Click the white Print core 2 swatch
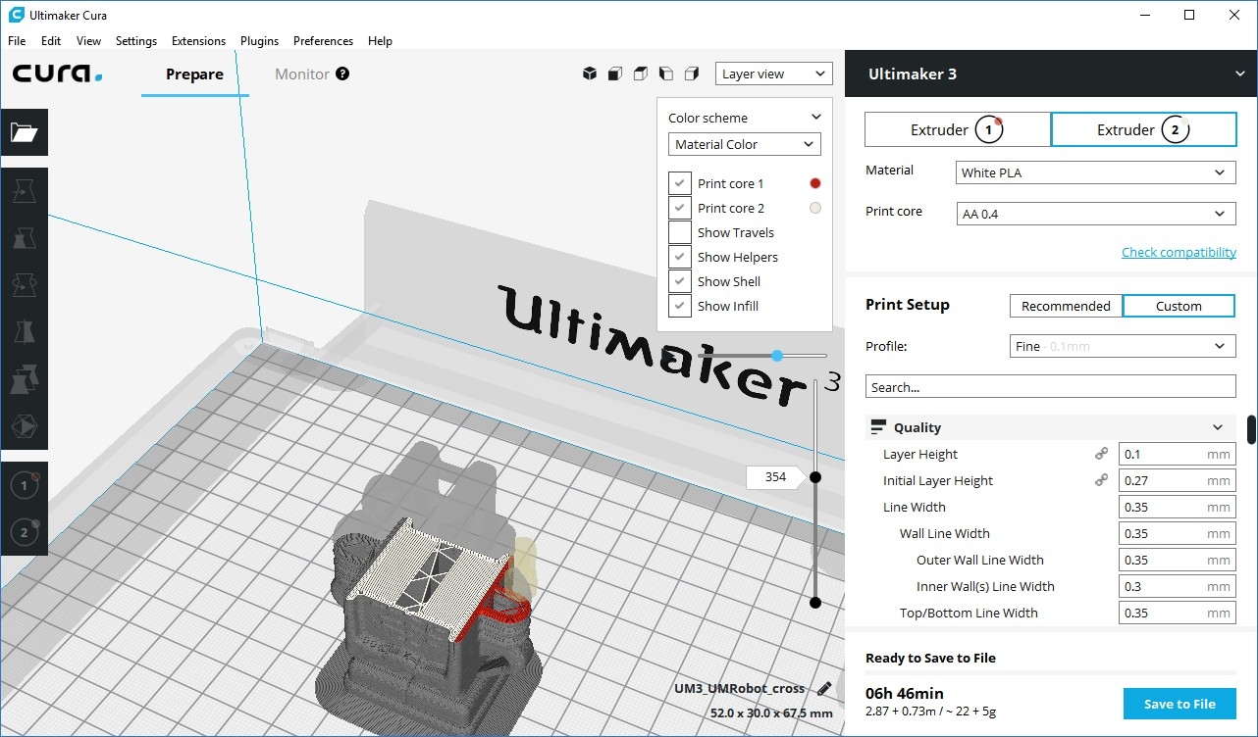Image resolution: width=1258 pixels, height=737 pixels. pyautogui.click(x=814, y=208)
